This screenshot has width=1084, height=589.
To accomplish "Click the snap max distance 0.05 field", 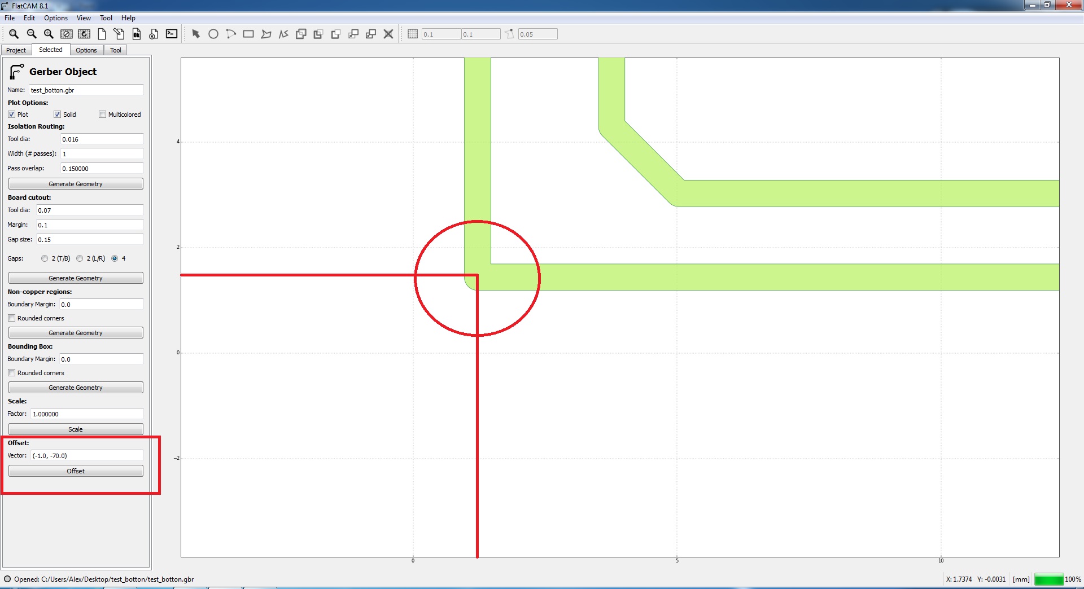I will tap(538, 34).
